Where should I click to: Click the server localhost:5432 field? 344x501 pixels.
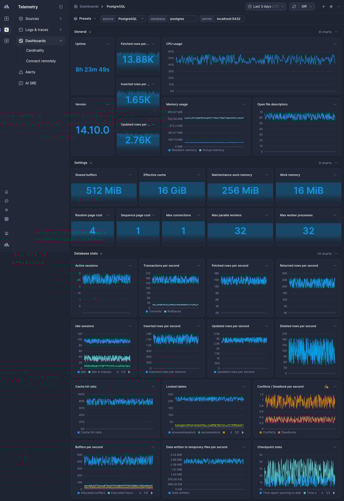pos(228,19)
